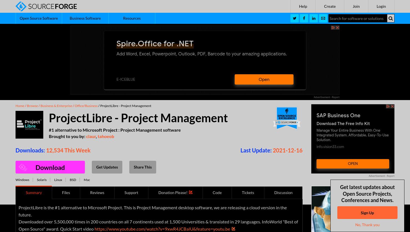Share on LinkedIn icon

314,18
